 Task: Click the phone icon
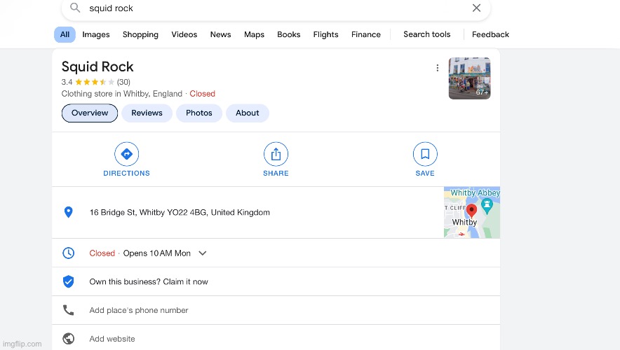[68, 310]
